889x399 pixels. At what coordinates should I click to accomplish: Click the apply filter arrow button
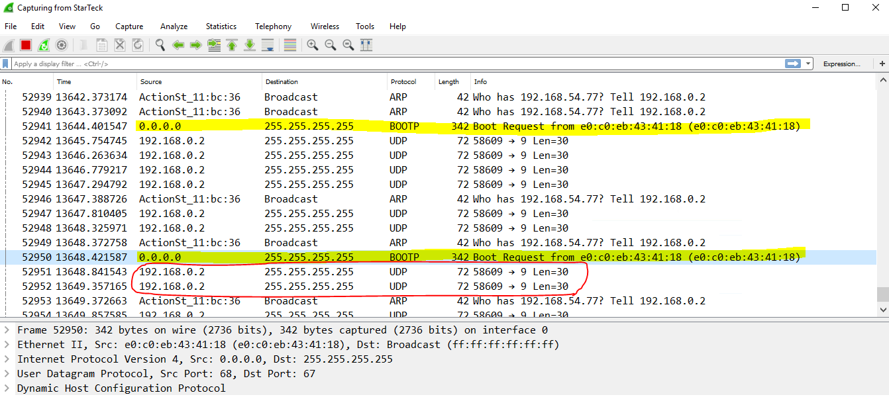click(793, 64)
